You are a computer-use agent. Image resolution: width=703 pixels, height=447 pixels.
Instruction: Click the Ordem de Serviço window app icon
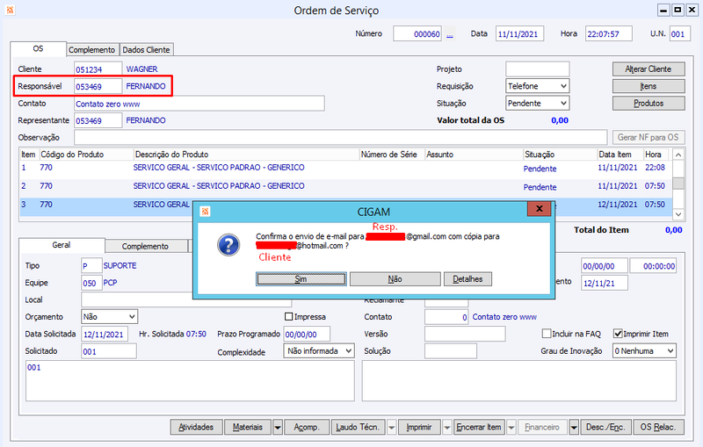(x=10, y=10)
